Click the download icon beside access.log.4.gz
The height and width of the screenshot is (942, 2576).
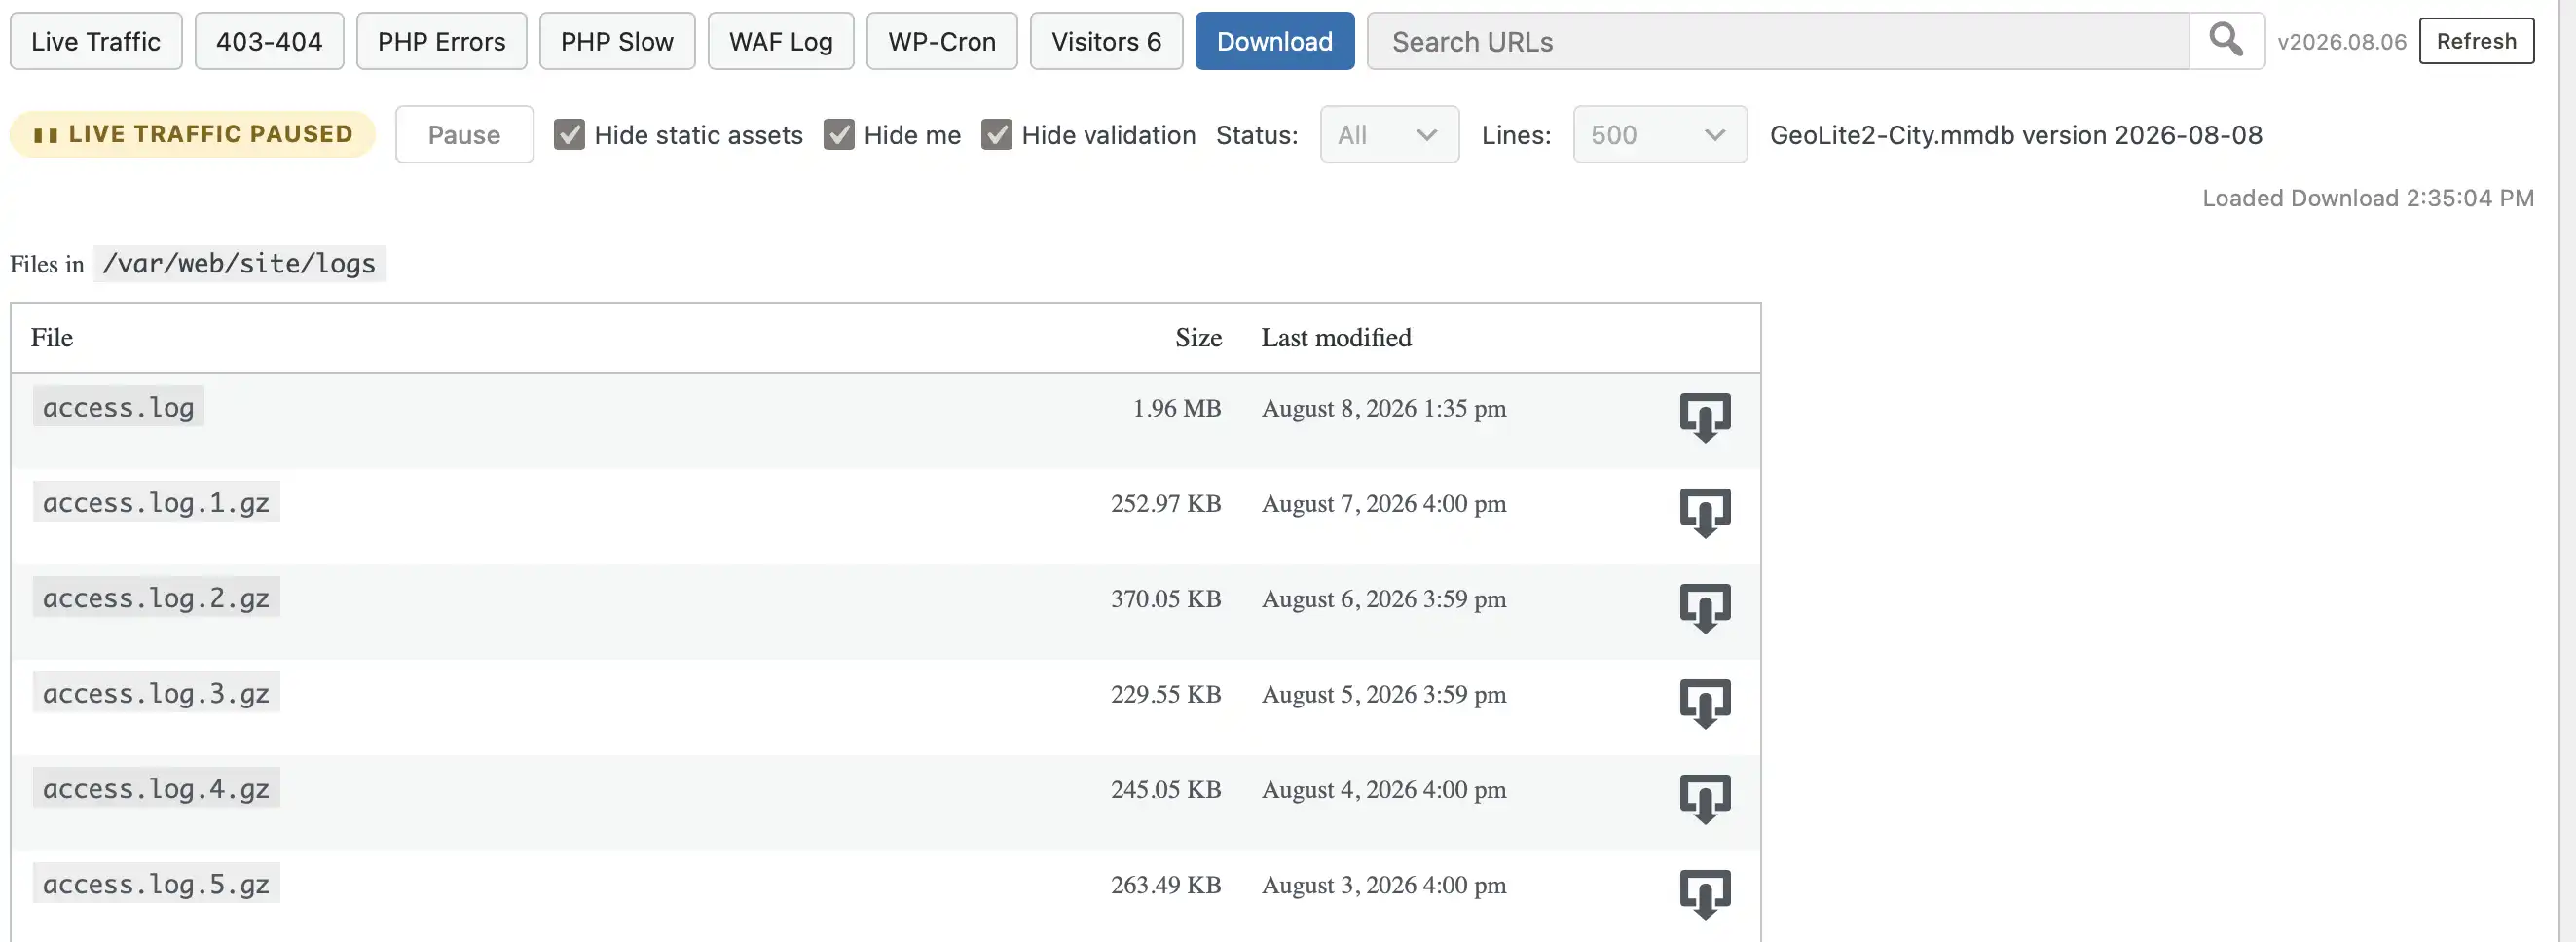[1705, 798]
